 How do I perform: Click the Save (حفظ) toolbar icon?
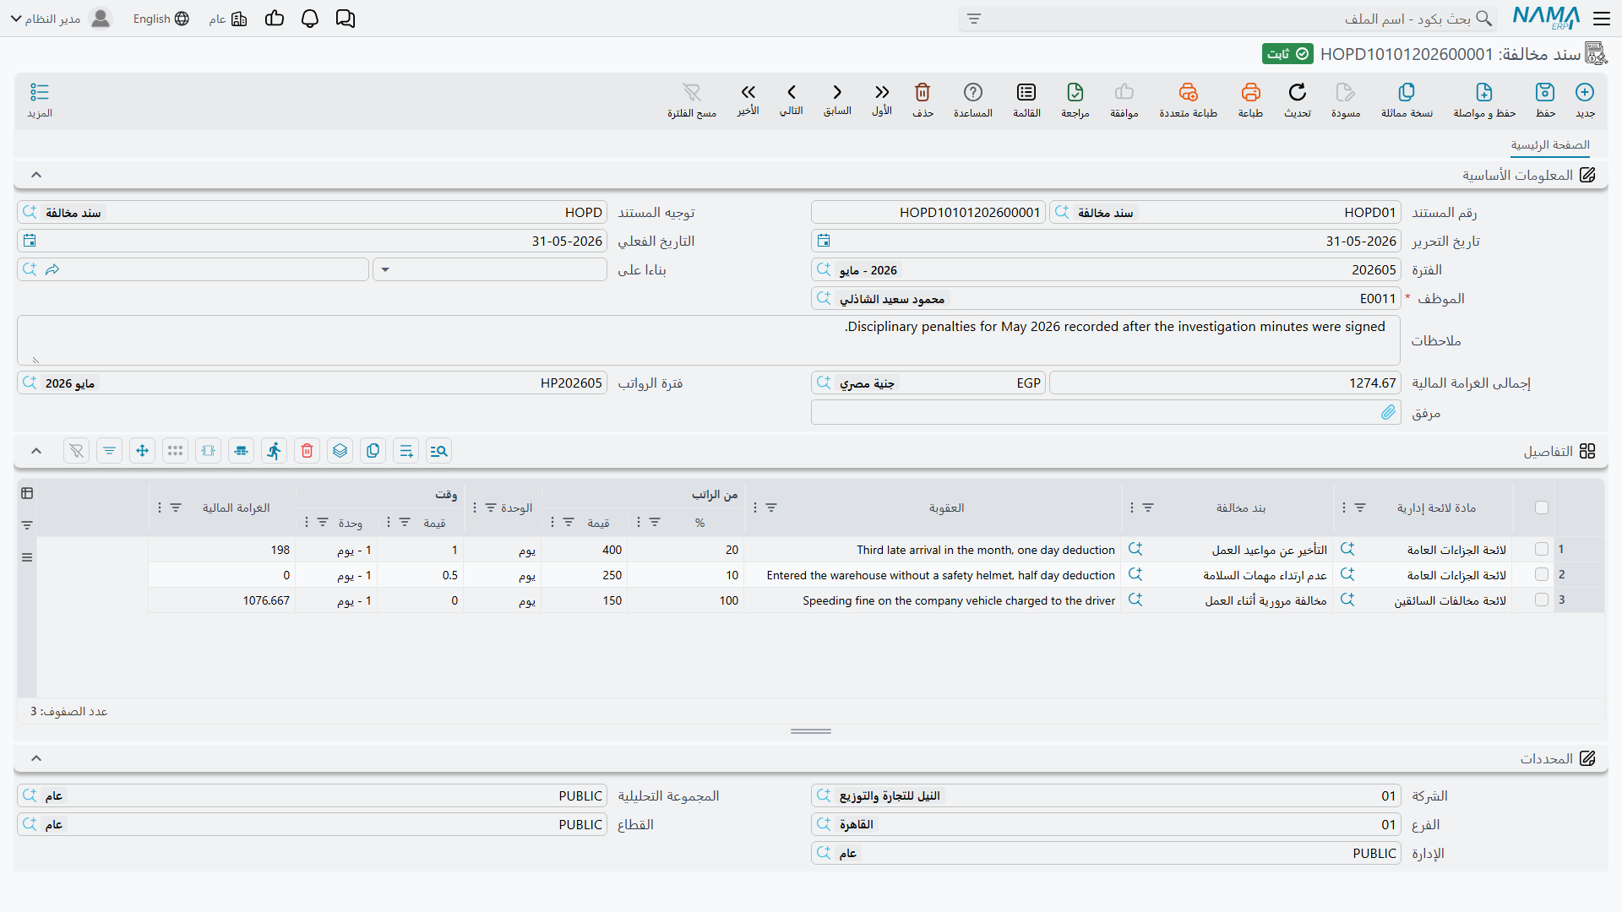(1545, 92)
